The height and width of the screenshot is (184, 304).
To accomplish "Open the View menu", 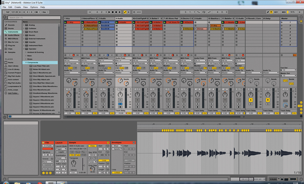I will tap(25, 7).
